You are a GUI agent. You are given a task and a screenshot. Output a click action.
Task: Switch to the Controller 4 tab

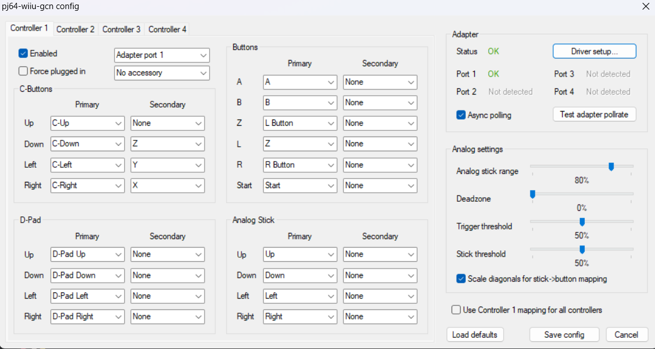(x=167, y=29)
